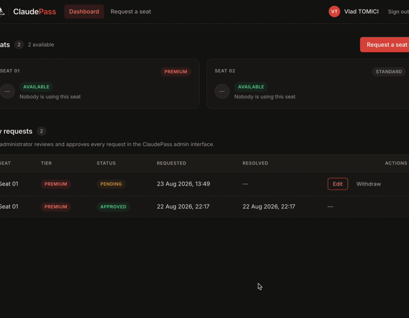Click the REQUESTED column header
The height and width of the screenshot is (318, 409).
click(172, 163)
